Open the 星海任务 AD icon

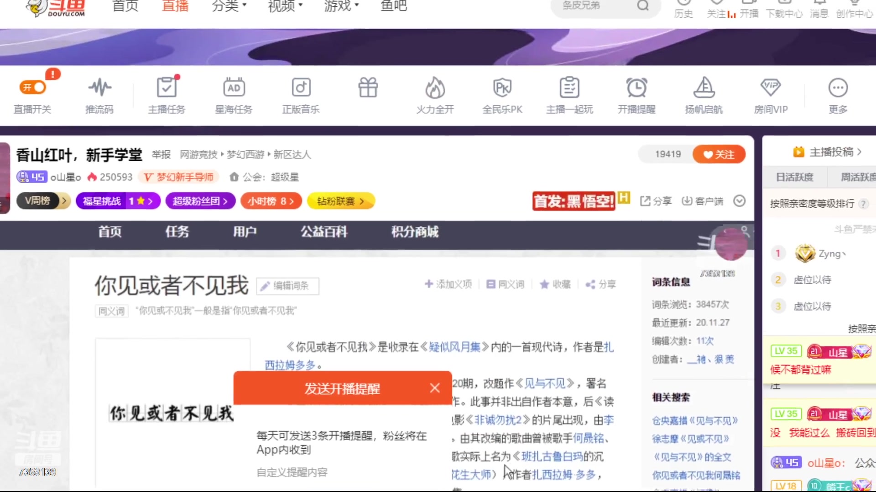tap(234, 87)
